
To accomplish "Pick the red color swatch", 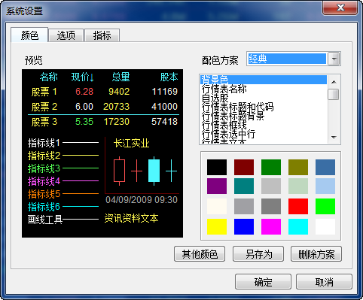I will (298, 206).
